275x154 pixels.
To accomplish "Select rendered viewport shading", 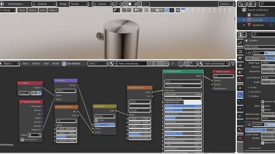I will 167,10.
